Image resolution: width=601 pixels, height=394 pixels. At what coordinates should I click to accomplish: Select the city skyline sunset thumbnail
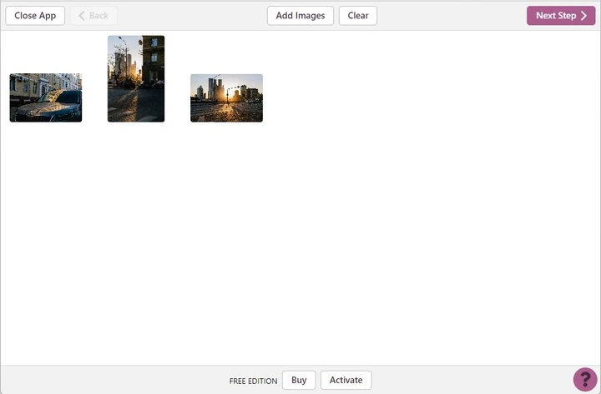226,98
